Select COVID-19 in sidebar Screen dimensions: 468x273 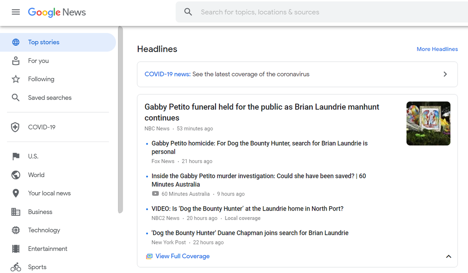[x=58, y=127]
